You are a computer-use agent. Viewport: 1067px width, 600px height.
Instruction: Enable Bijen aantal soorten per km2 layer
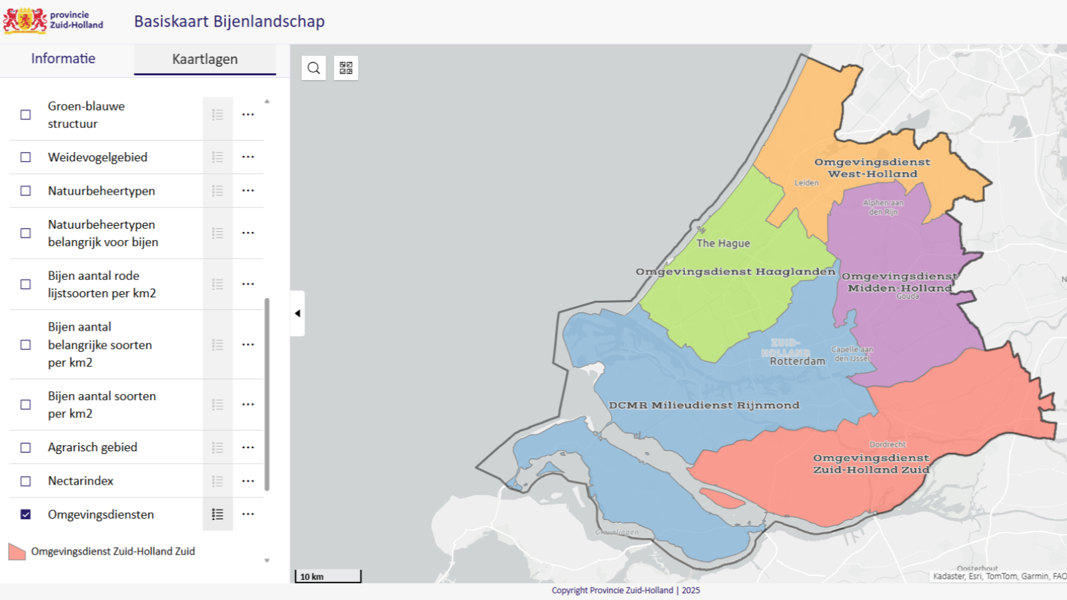click(x=25, y=405)
